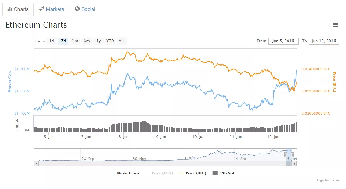Toggle the 24h Vol legend item
Screen dimensions: 346x189
click(x=223, y=173)
